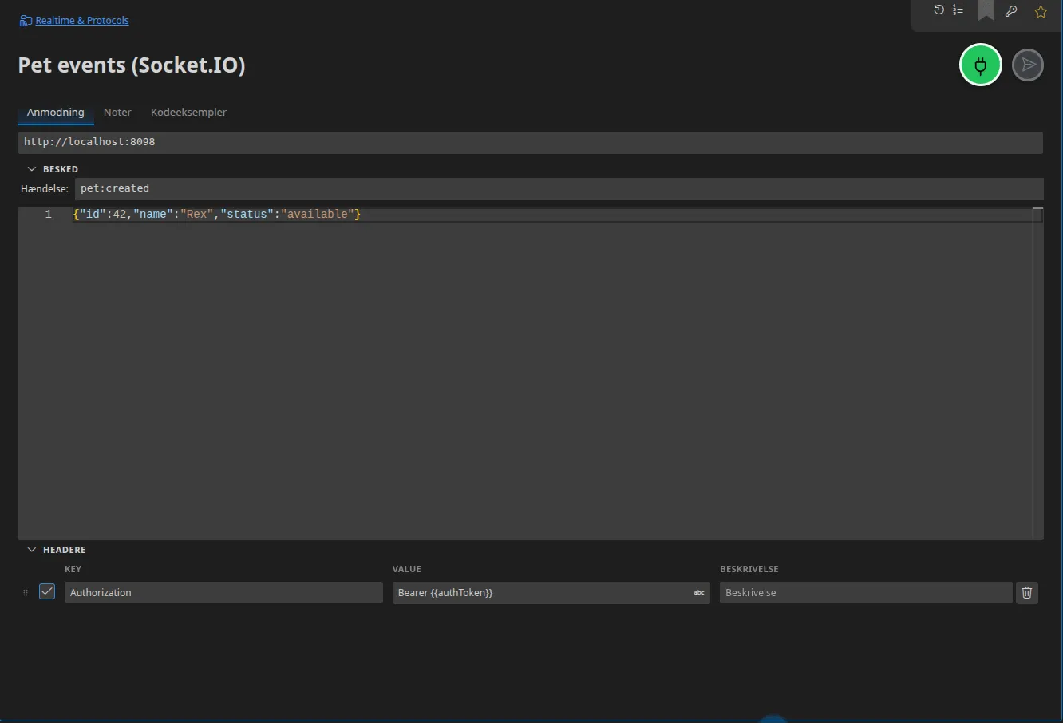Open the Kodeeksempler tab
The height and width of the screenshot is (723, 1063).
188,113
